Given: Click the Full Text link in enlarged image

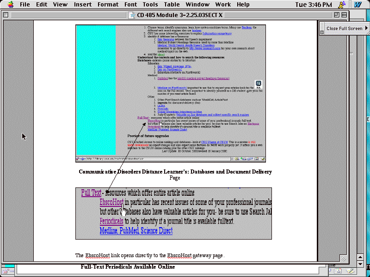Looking at the screenshot, I should [91, 193].
